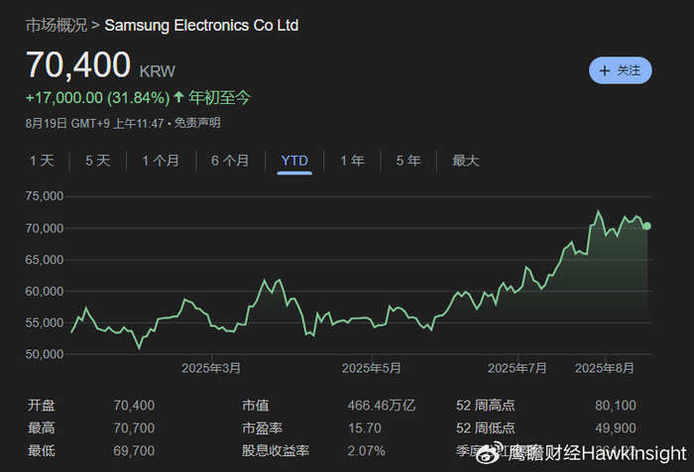Click the Samsung Electronics Co Ltd title

[201, 25]
